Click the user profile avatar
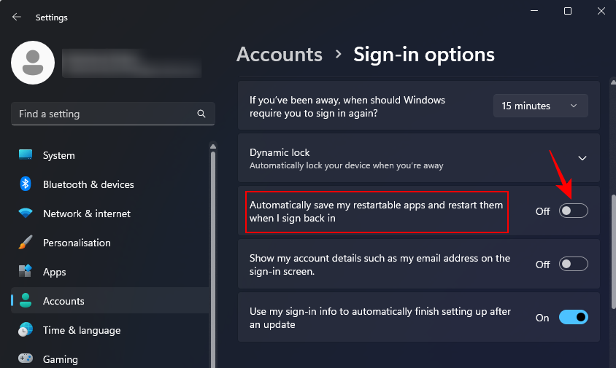 (x=33, y=63)
